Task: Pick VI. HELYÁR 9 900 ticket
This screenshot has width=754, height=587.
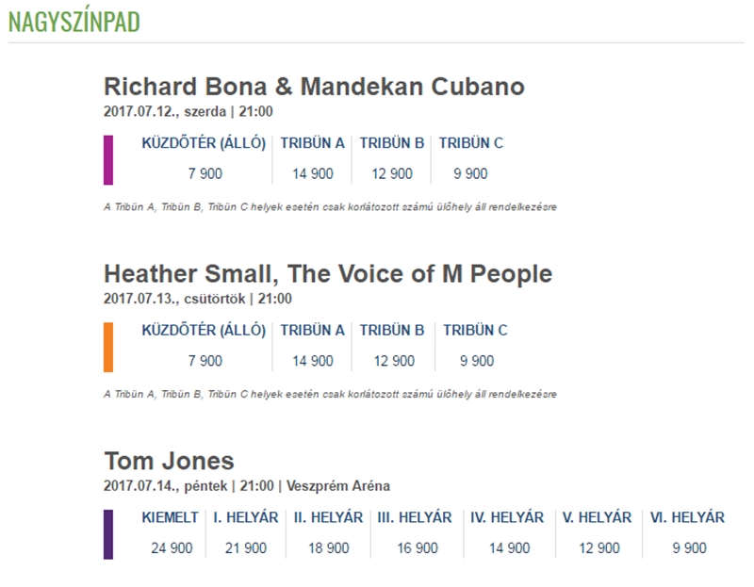Action: coord(687,532)
